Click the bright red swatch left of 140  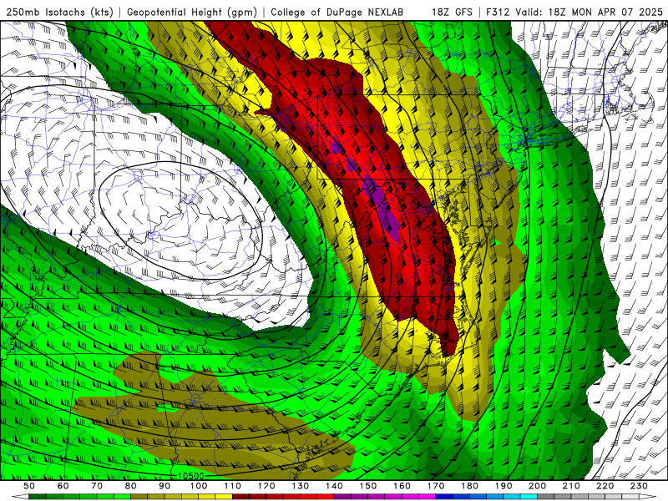click(x=326, y=497)
